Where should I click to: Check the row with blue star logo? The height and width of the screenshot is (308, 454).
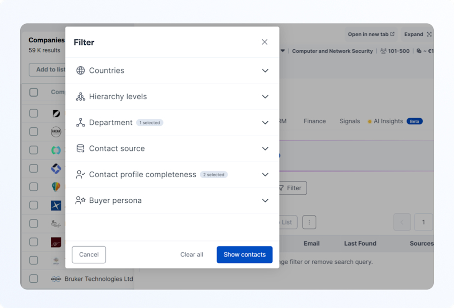34,205
